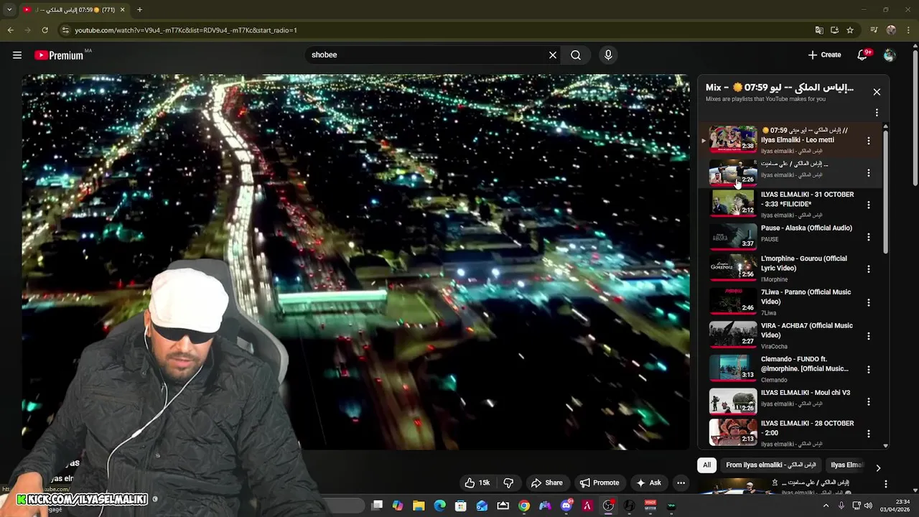The image size is (919, 517).
Task: Open ILYAS ELMALIKI - 28 OCTOBER thumbnail
Action: (733, 432)
